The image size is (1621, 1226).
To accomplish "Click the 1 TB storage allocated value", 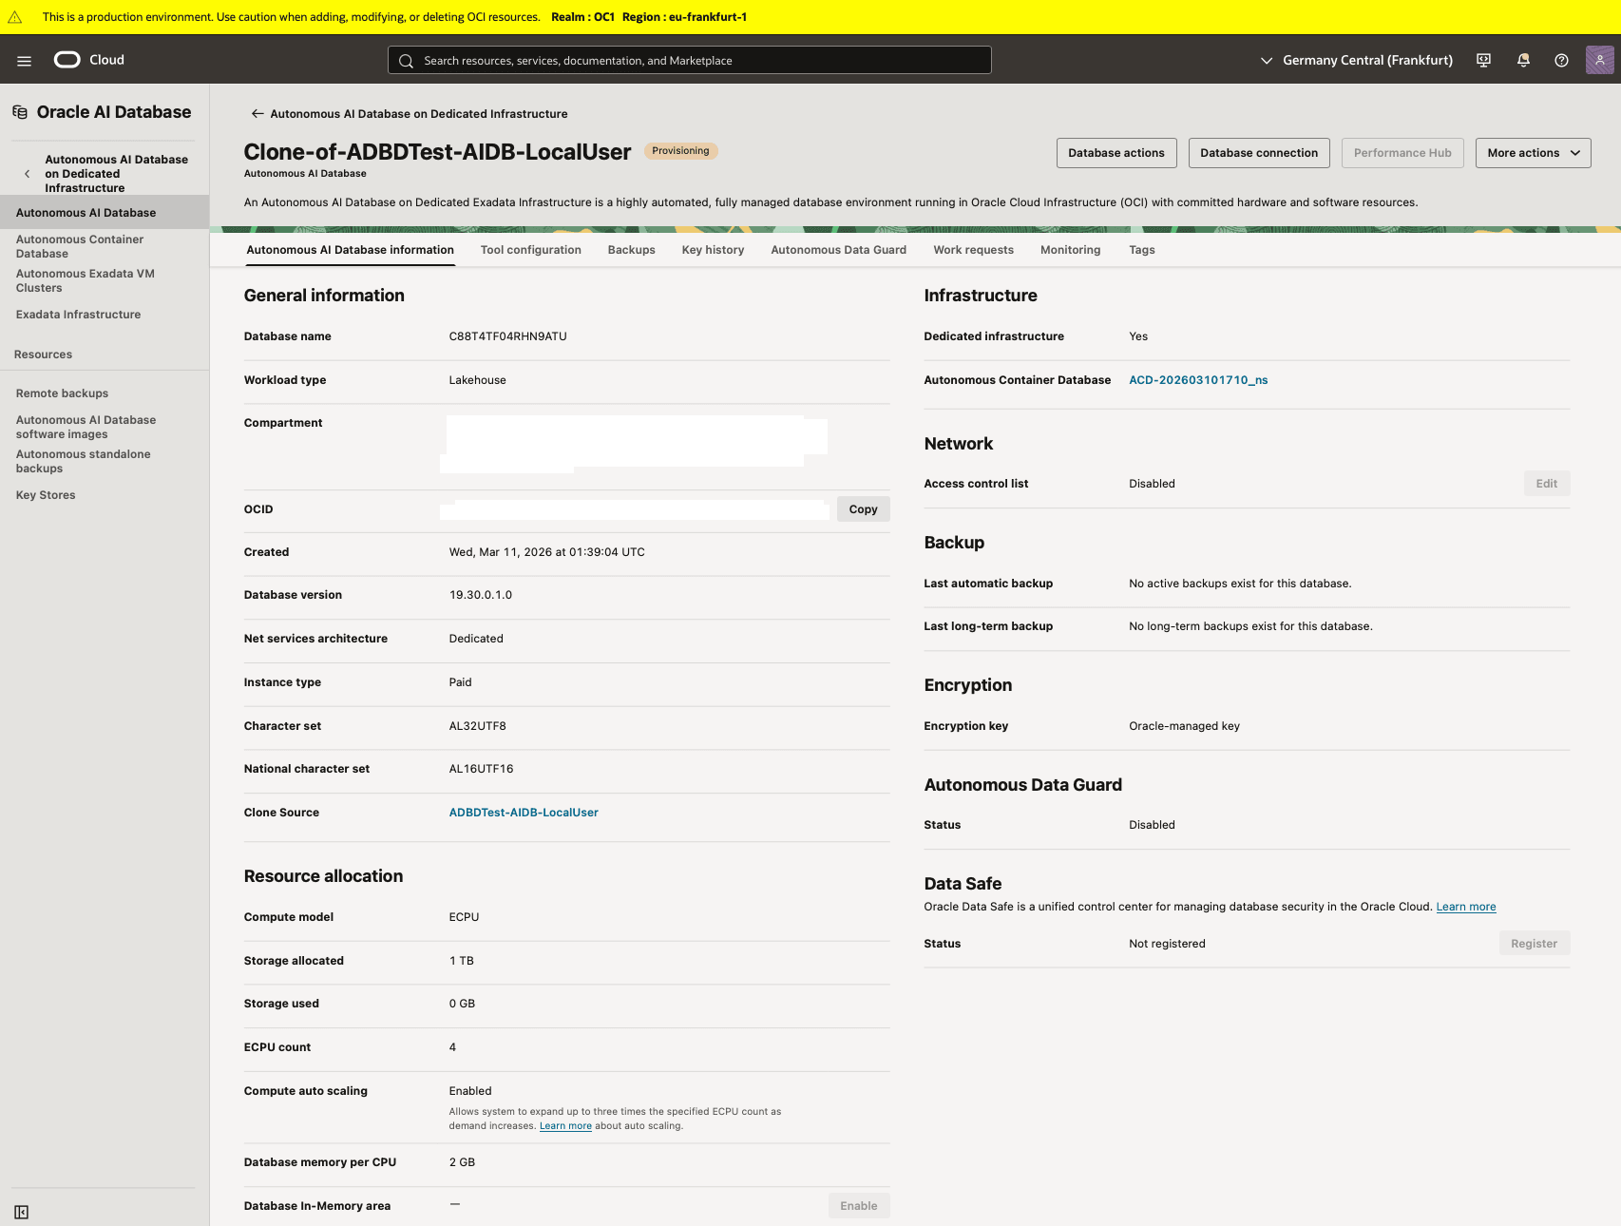I will click(x=461, y=961).
